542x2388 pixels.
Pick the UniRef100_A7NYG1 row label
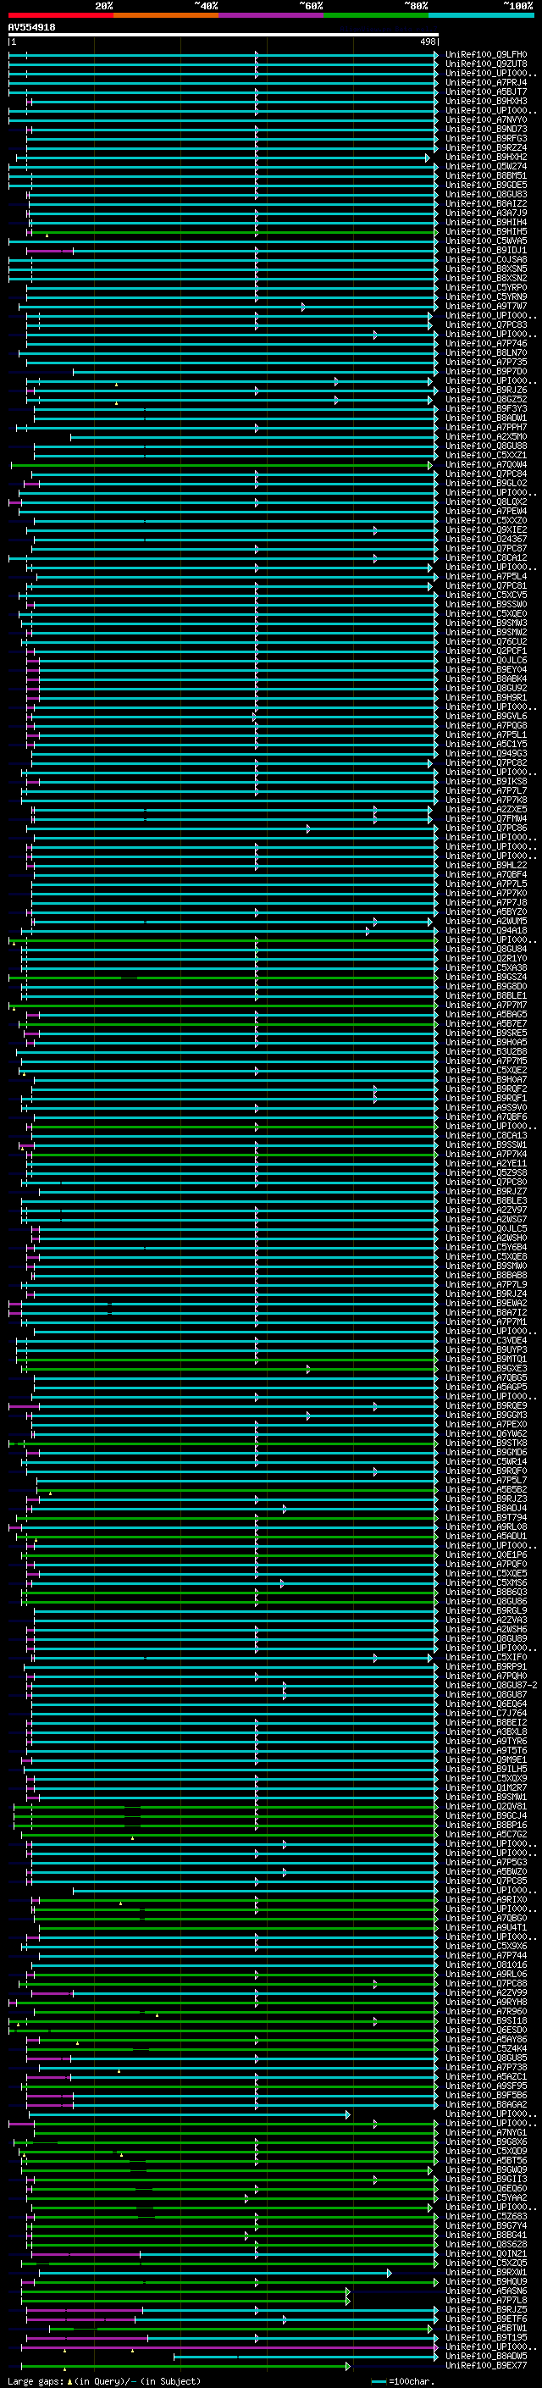click(485, 2132)
